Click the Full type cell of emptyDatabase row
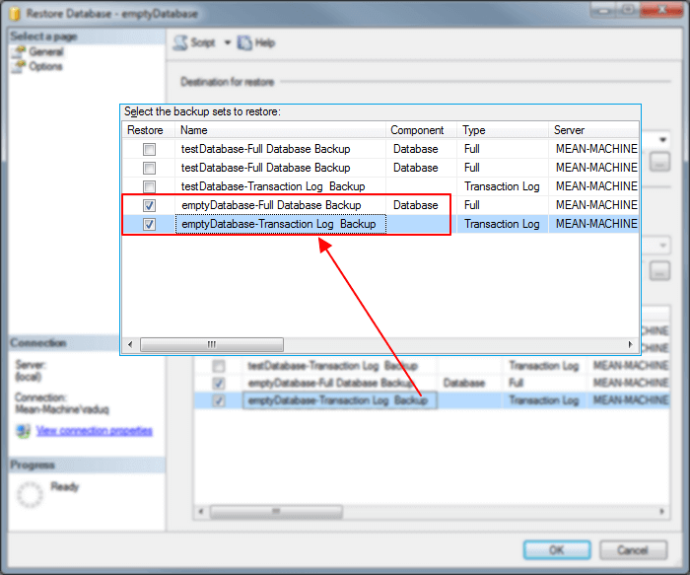 point(503,205)
